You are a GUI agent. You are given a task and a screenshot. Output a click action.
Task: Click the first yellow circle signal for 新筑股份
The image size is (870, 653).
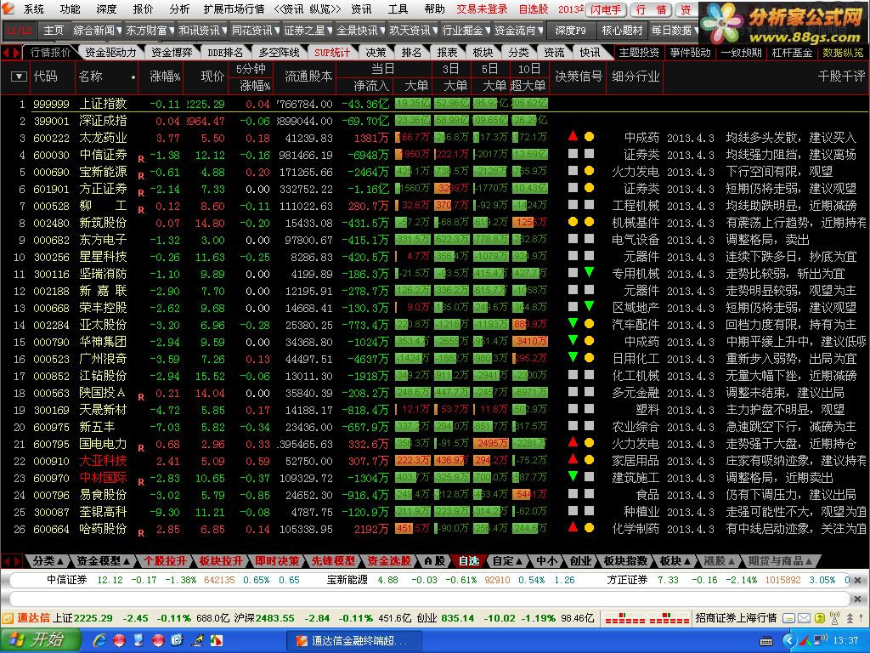pyautogui.click(x=573, y=222)
